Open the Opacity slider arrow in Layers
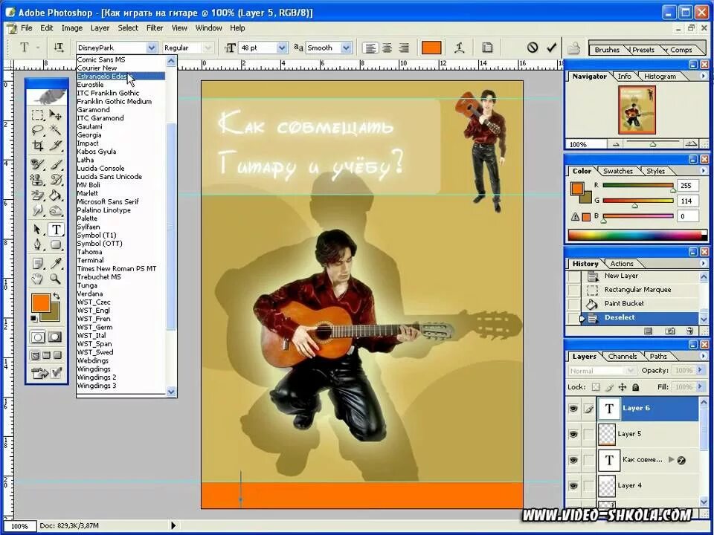Image resolution: width=714 pixels, height=535 pixels. pyautogui.click(x=701, y=370)
